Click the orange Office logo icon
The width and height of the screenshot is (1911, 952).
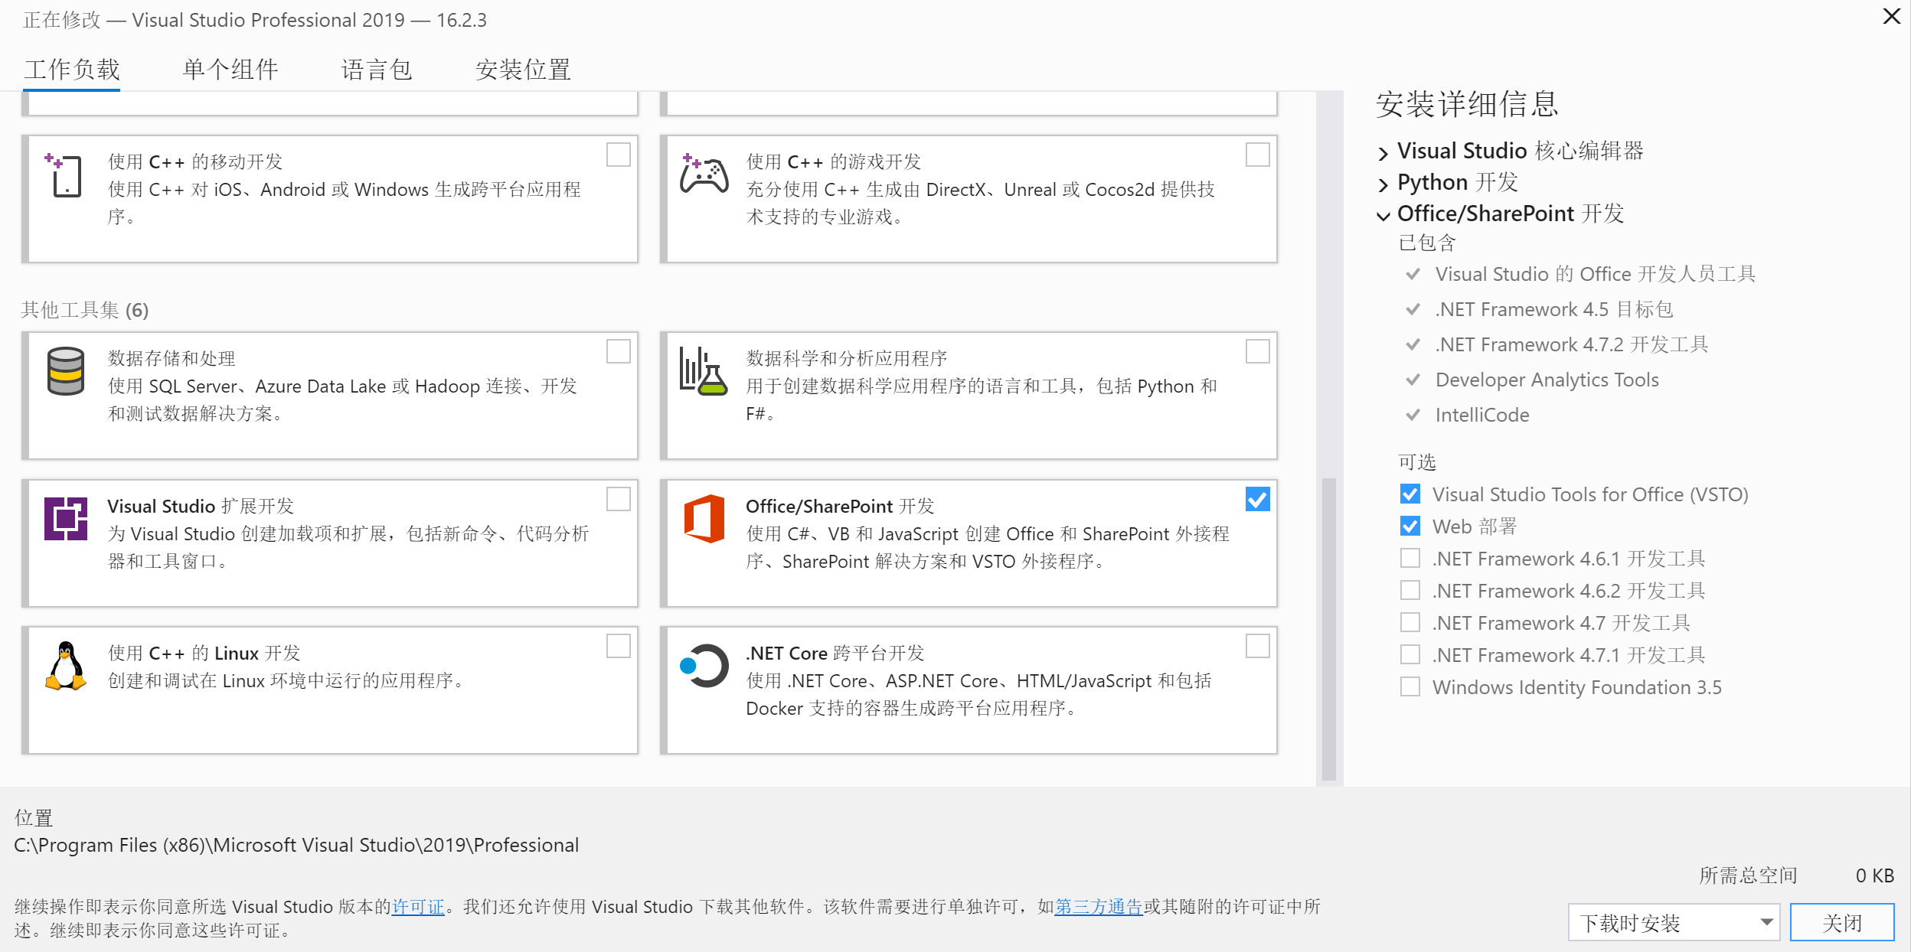tap(704, 518)
